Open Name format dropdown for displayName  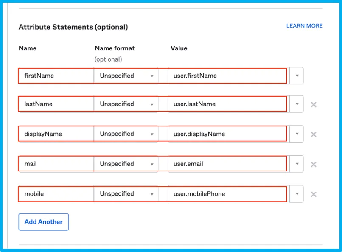click(x=126, y=134)
